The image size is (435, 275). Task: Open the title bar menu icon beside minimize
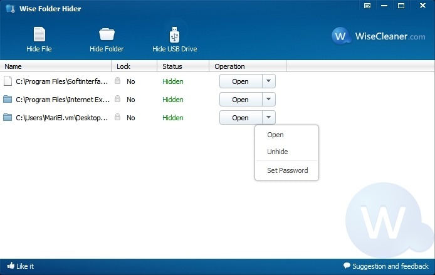[367, 6]
